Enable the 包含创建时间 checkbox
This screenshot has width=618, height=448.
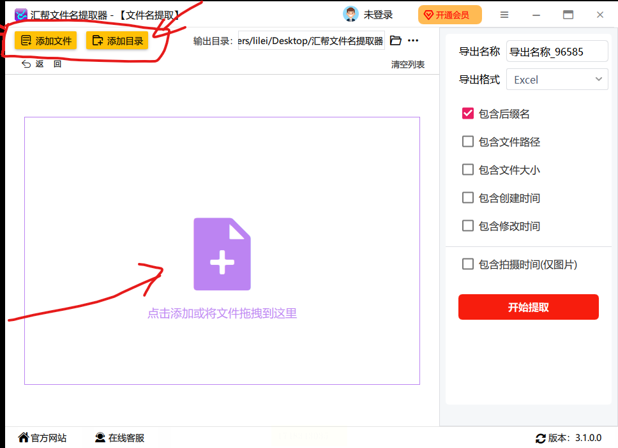[x=467, y=198]
